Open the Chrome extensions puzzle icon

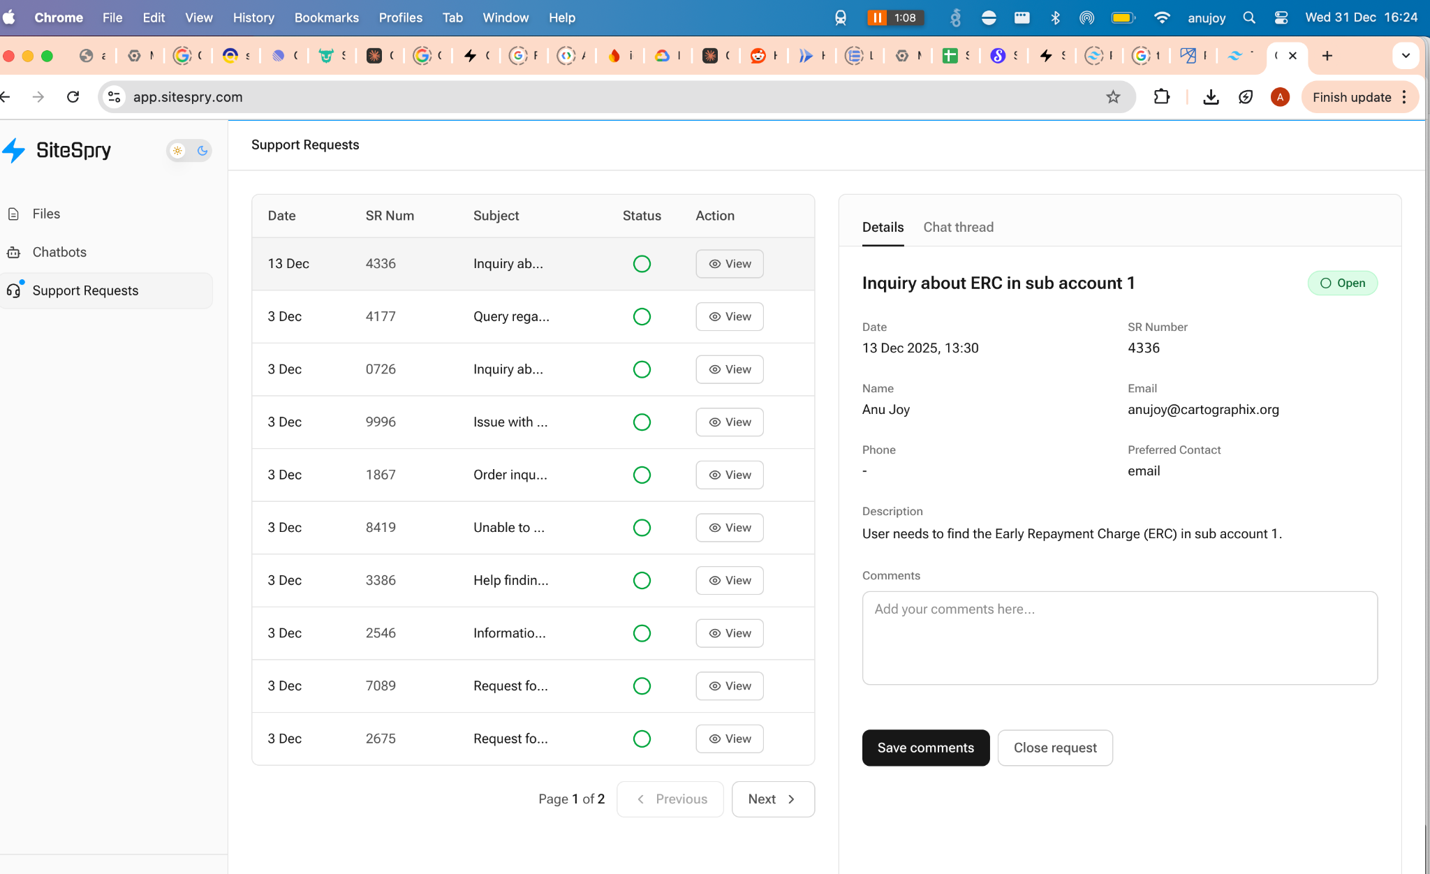[1162, 97]
